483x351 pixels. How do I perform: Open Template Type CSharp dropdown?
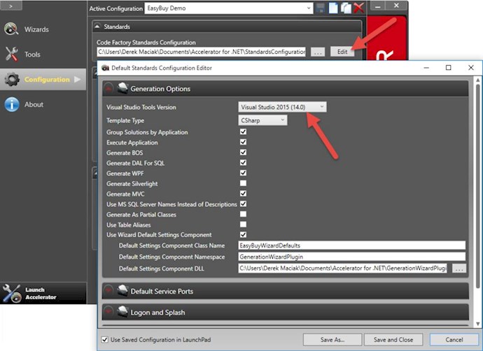262,120
